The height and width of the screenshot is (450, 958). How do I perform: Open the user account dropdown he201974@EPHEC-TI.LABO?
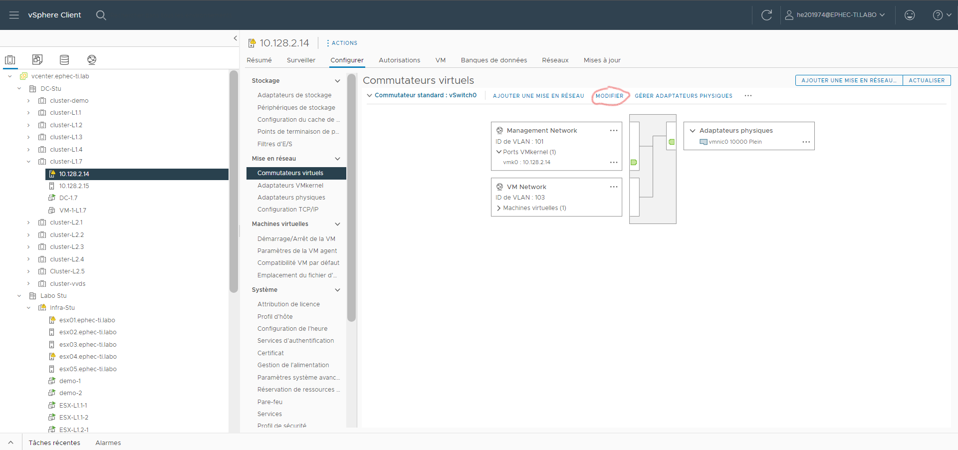[835, 15]
